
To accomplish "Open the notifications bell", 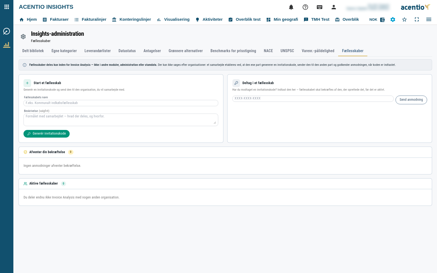I will coord(291,7).
